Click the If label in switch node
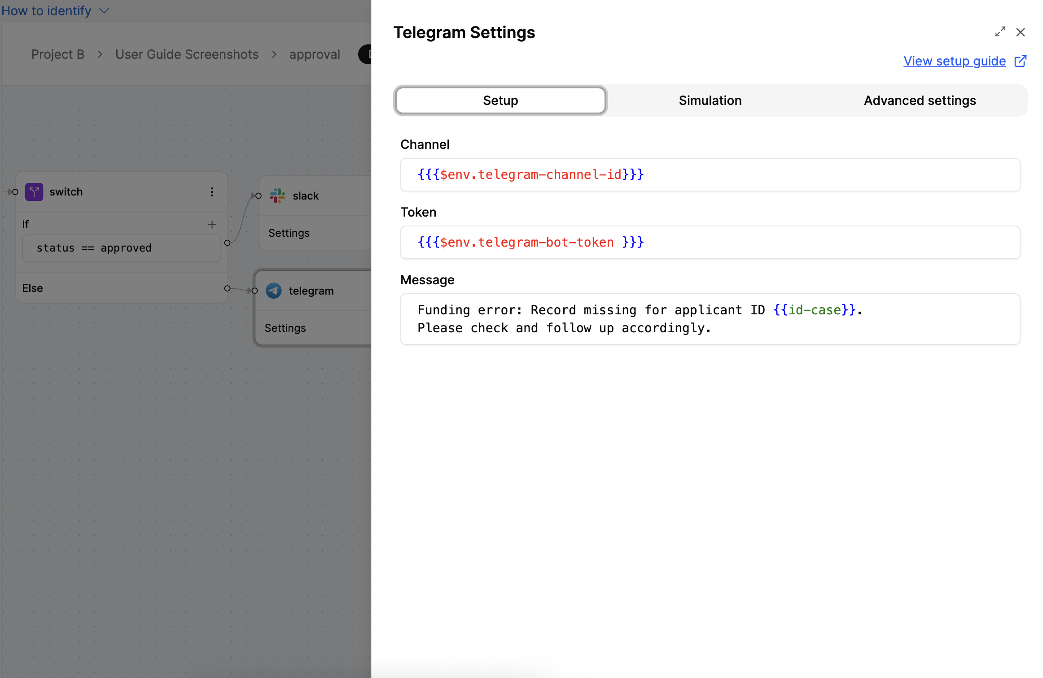This screenshot has height=678, width=1043. (26, 224)
